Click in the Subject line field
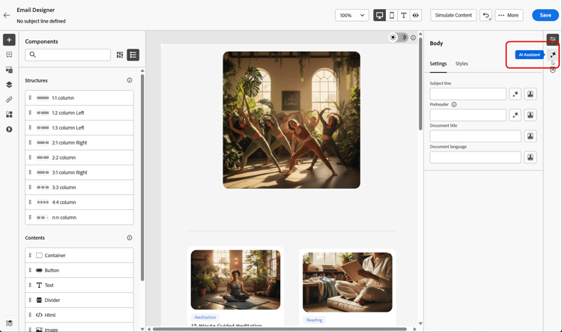Image resolution: width=562 pixels, height=332 pixels. 468,94
